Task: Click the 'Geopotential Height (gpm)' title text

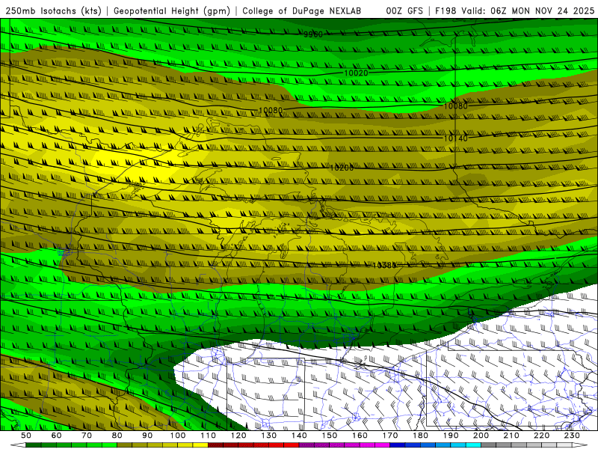Action: (172, 11)
